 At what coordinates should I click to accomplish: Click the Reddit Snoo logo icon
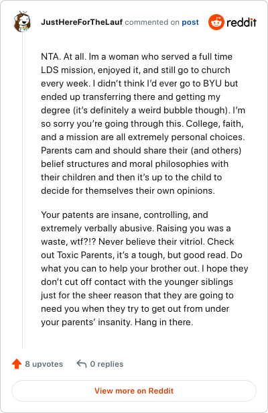216,22
